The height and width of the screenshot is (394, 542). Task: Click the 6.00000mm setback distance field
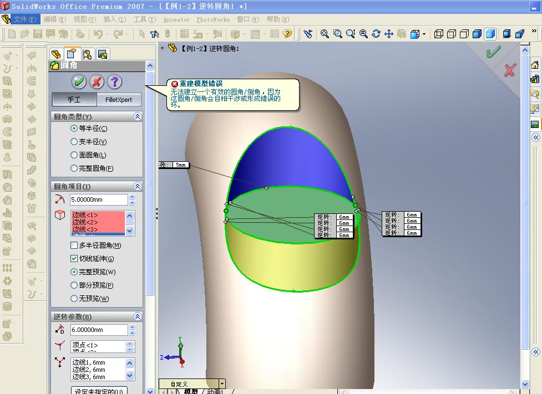pos(99,330)
